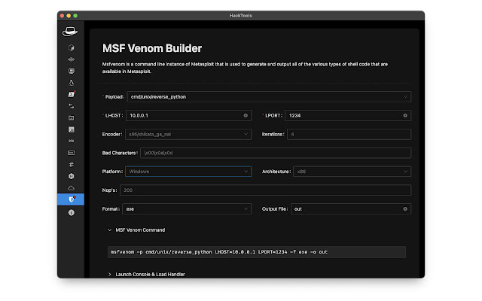Screen dimensions: 482x301
Task: Minimize the window with yellow button
Action: (x=69, y=15)
